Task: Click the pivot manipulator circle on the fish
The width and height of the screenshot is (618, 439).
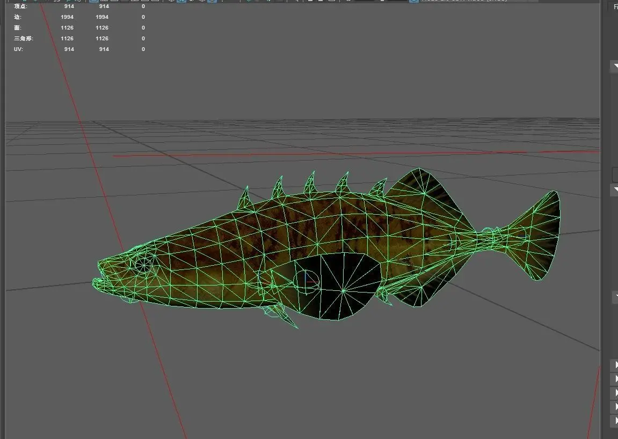Action: [x=306, y=281]
